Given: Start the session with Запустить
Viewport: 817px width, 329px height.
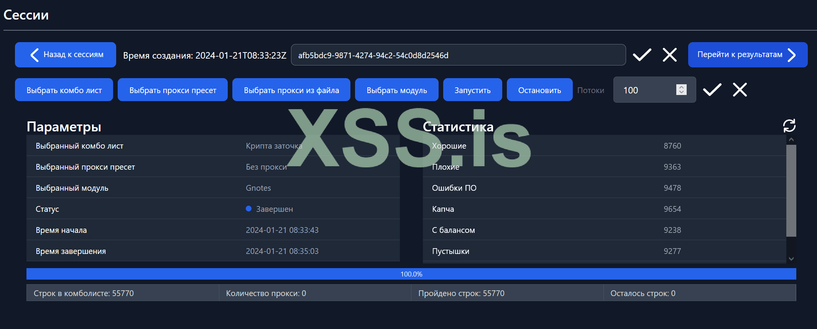Looking at the screenshot, I should [x=473, y=90].
